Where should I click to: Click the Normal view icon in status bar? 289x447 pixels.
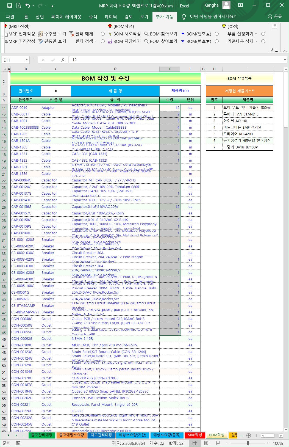pyautogui.click(x=195, y=443)
